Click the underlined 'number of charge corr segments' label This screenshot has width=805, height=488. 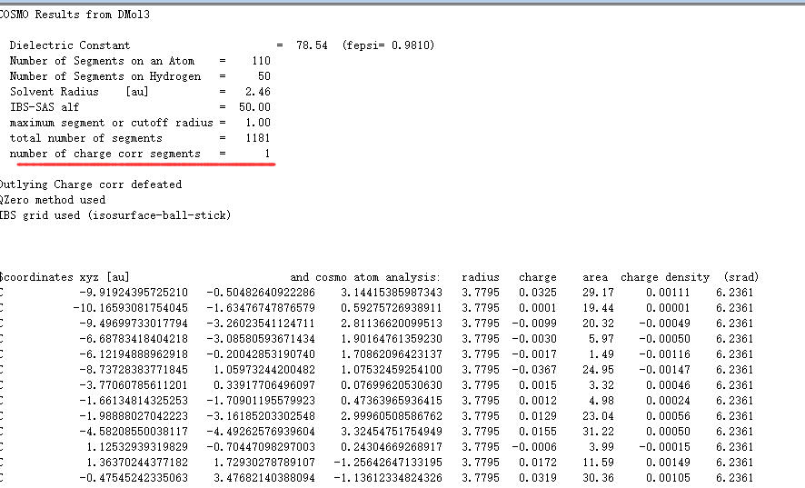pos(104,154)
